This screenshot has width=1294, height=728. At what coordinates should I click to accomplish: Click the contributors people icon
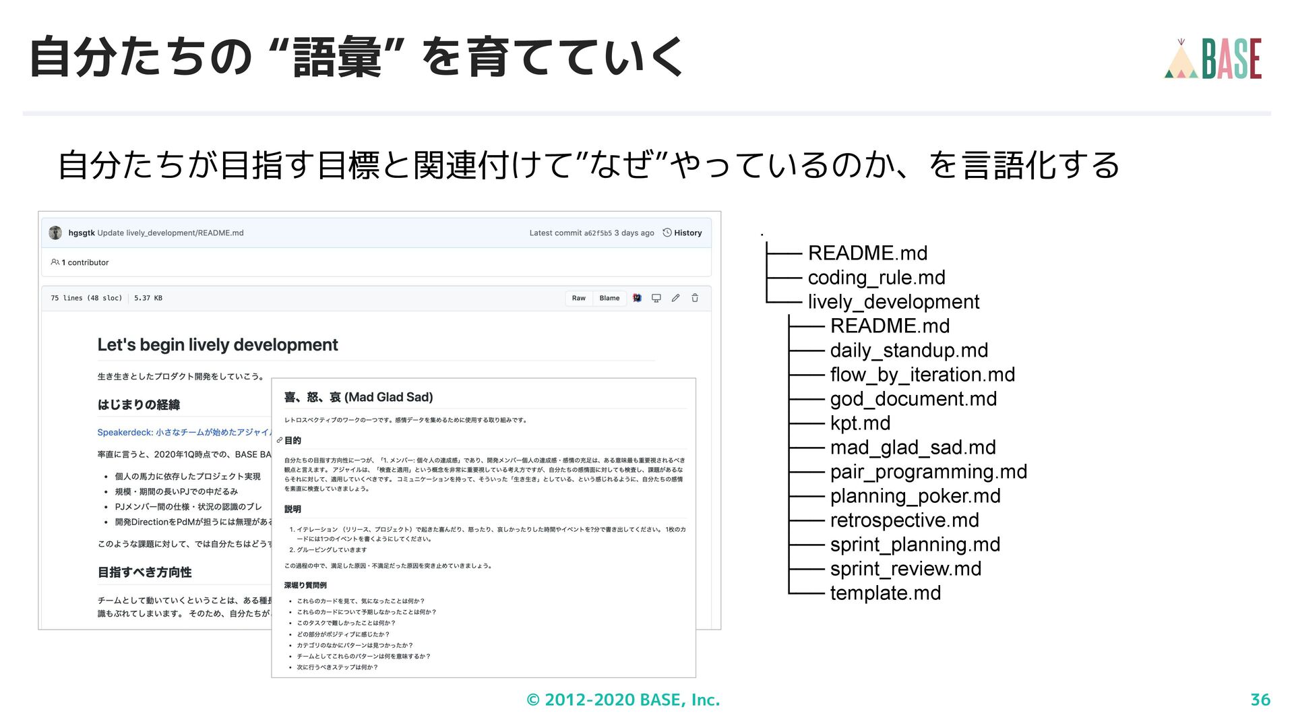tap(55, 262)
